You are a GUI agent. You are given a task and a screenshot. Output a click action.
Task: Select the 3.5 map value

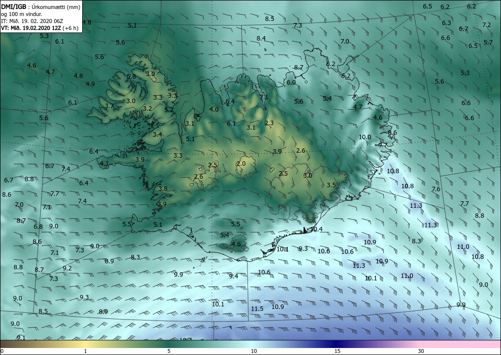click(x=331, y=185)
